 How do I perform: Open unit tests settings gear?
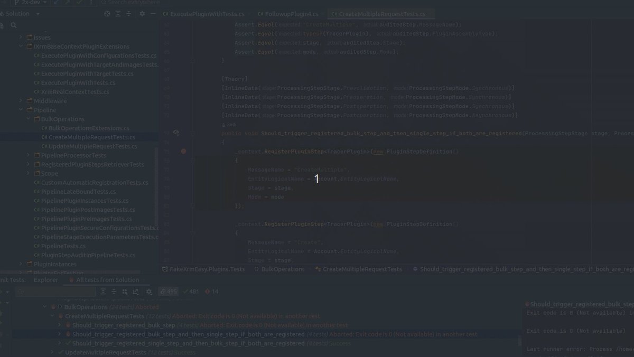coord(149,292)
